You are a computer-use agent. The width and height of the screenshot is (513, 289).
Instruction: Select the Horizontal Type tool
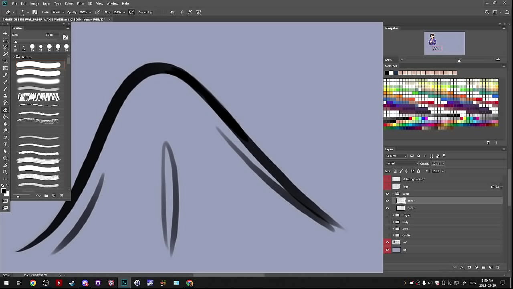(5, 144)
